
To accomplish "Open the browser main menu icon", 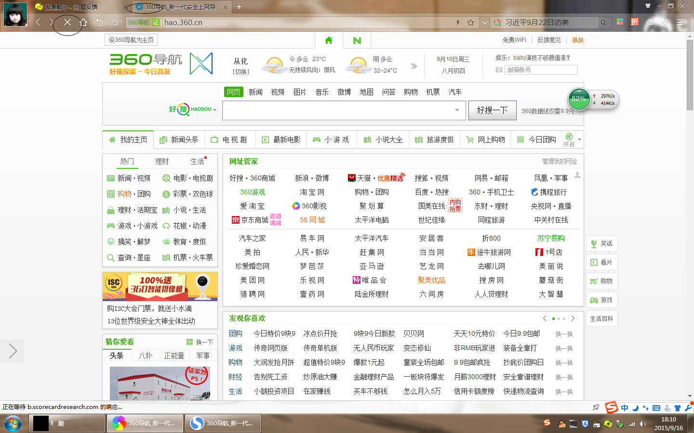I will 680,22.
